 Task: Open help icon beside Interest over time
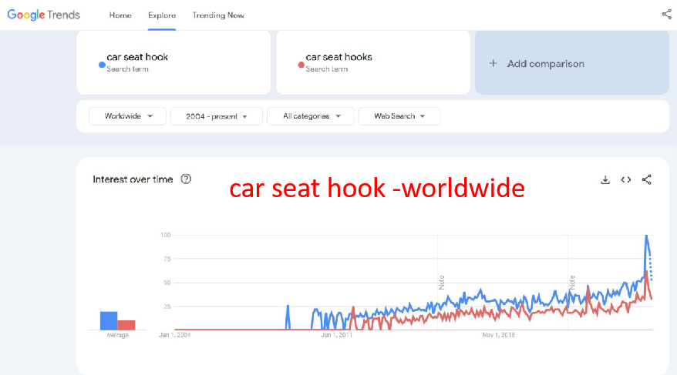tap(186, 179)
